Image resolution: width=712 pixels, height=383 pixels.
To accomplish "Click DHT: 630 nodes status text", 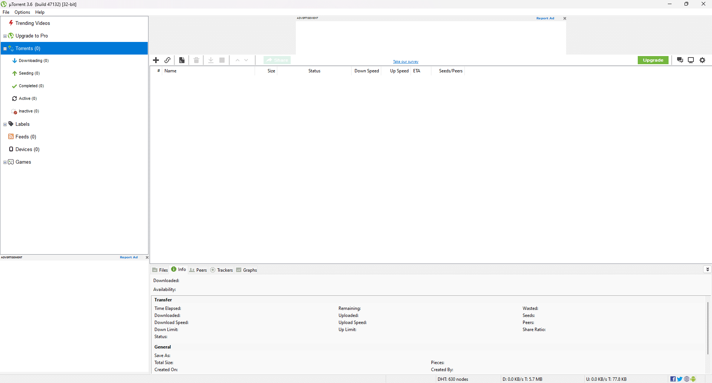I will [x=453, y=379].
